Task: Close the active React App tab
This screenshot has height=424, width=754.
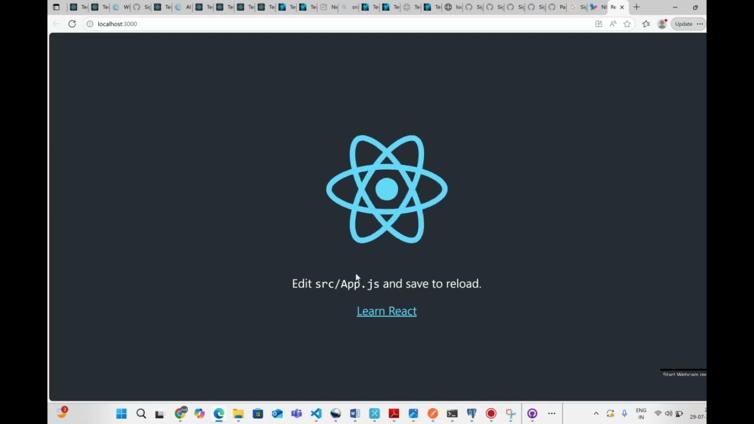Action: point(621,7)
